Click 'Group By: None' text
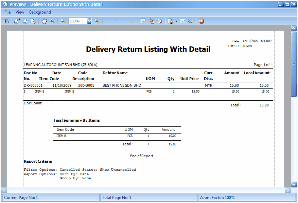The image size is (298, 203). pos(75,178)
